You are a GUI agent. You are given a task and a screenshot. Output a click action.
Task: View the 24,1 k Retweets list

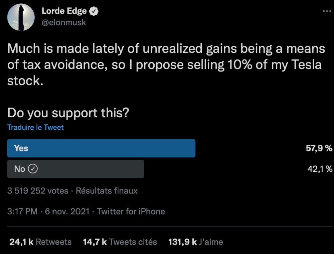click(x=40, y=242)
